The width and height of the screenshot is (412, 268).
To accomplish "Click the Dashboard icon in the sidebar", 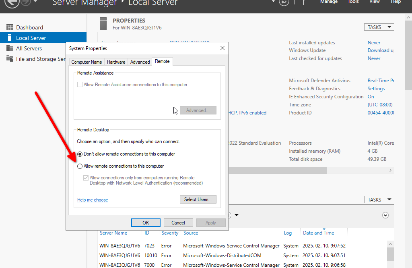I will [x=10, y=27].
